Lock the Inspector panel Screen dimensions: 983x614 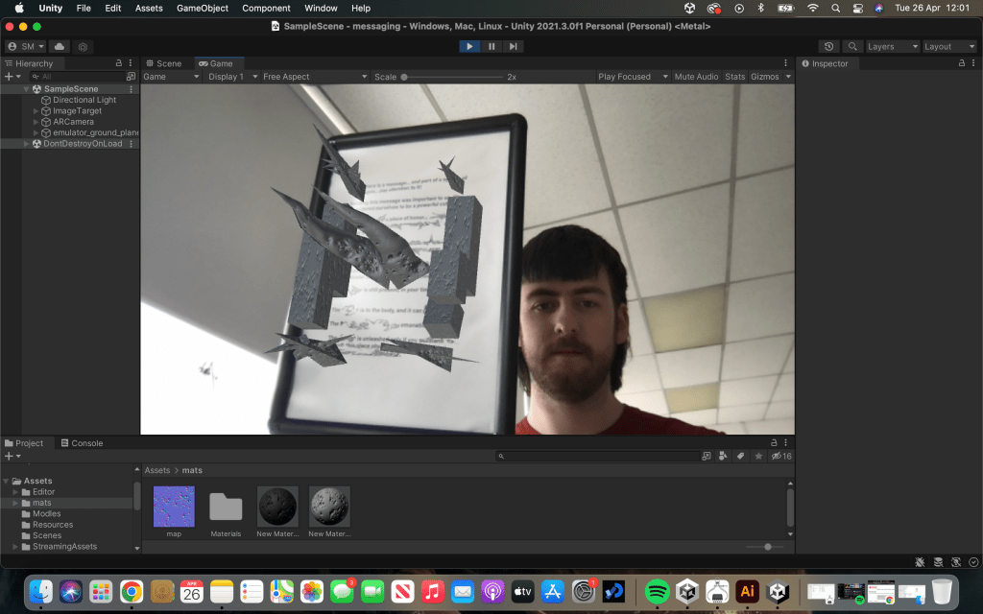960,63
